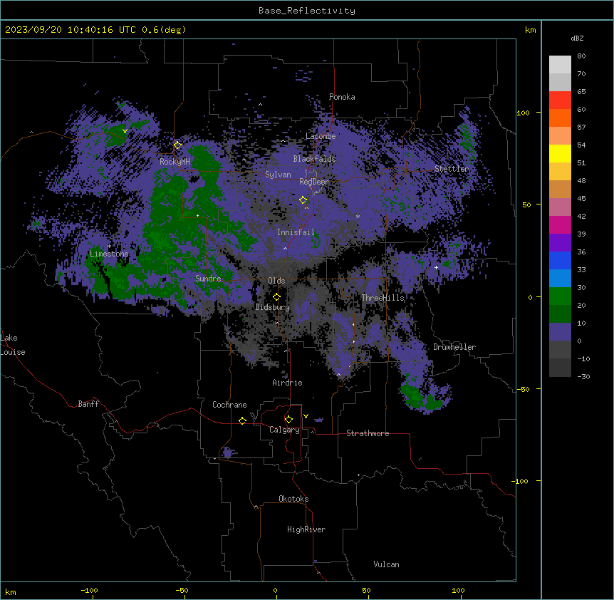This screenshot has width=614, height=600.
Task: Click the Okotoks city label
Action: (x=293, y=499)
